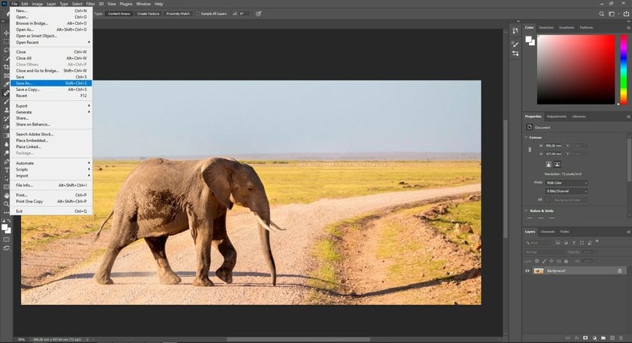This screenshot has height=343, width=632.
Task: Choose Save a Copy... menu entry
Action: coord(51,90)
